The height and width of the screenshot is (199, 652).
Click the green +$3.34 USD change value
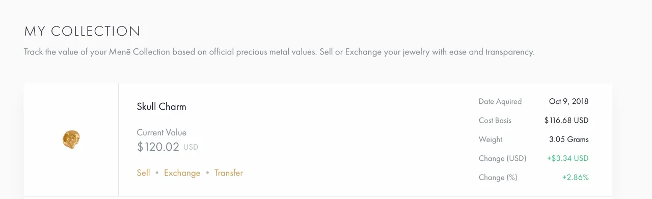[x=568, y=158]
